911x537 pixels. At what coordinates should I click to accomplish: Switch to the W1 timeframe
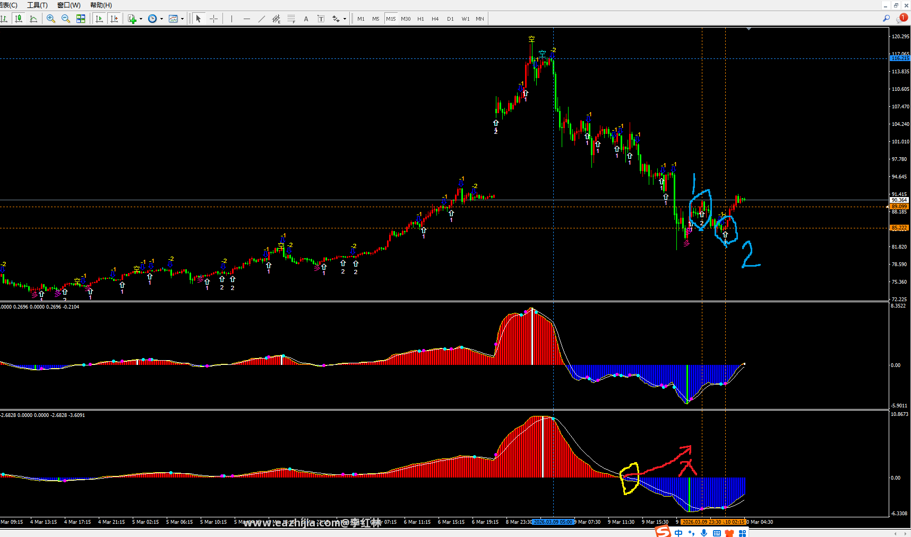[466, 19]
